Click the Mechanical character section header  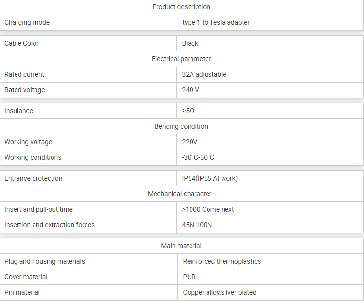click(x=180, y=194)
